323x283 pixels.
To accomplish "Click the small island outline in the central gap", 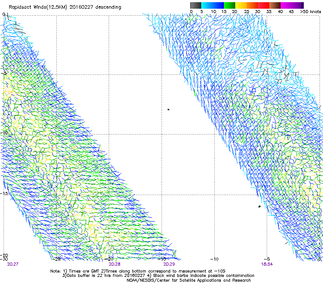I will point(168,110).
